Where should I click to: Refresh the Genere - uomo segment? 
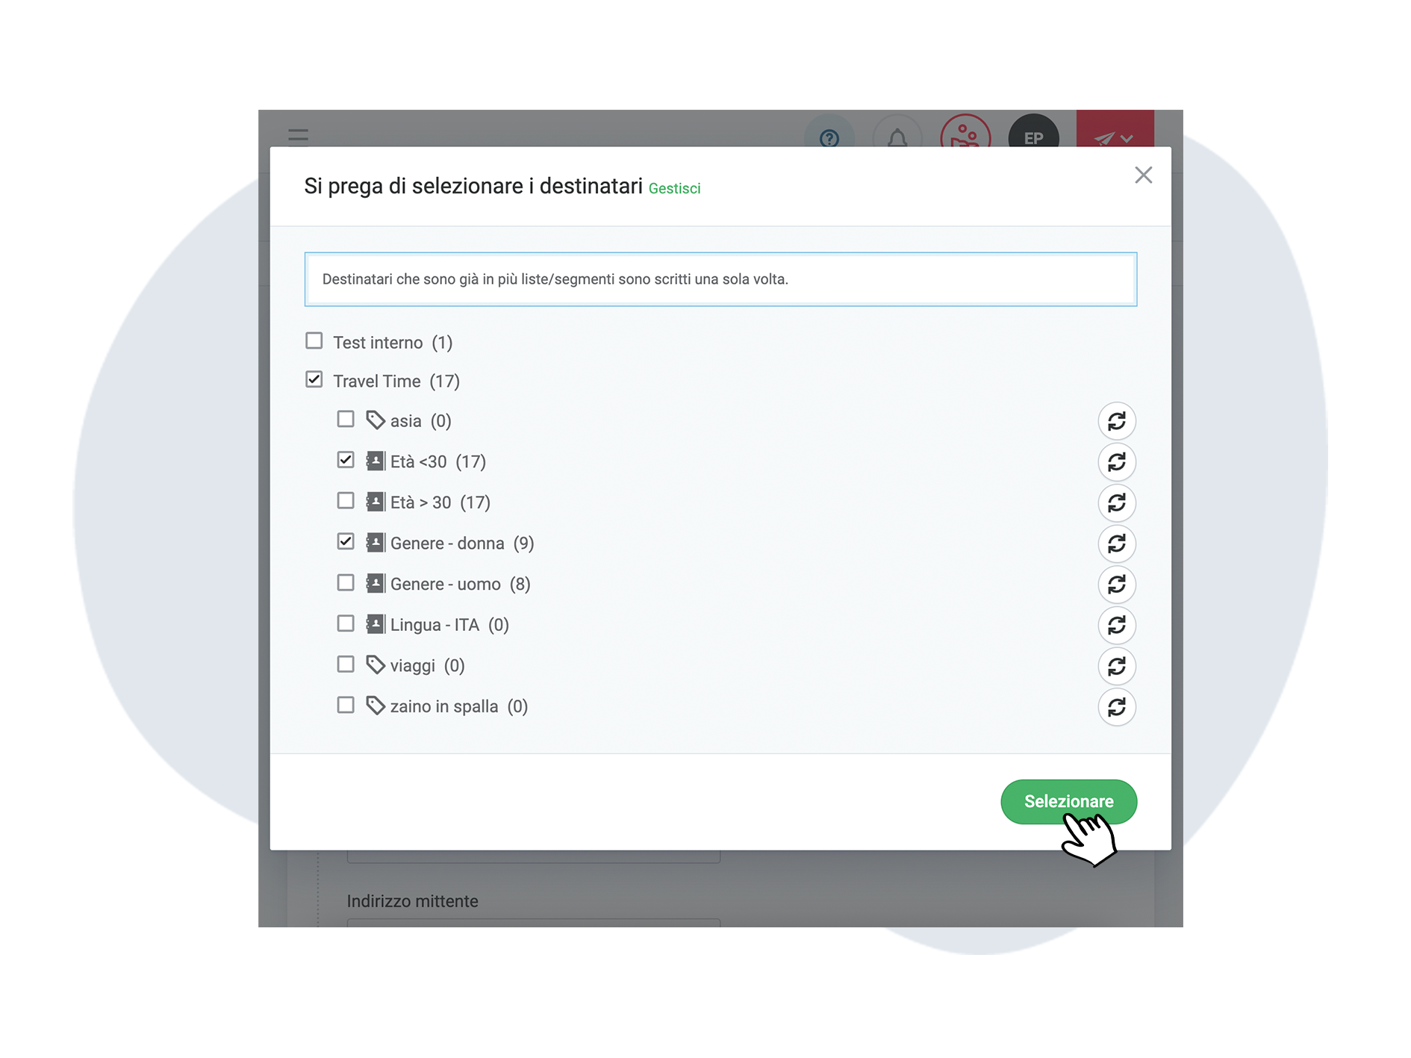point(1116,585)
